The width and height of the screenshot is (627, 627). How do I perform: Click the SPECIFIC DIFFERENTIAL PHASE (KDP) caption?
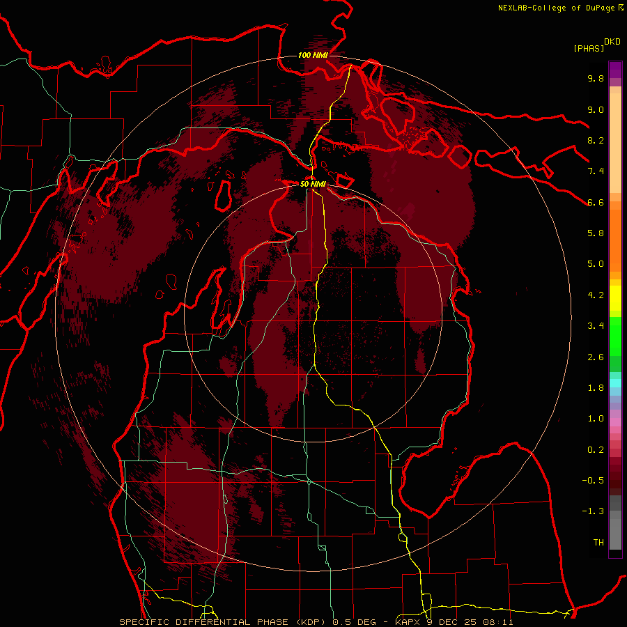(x=224, y=622)
